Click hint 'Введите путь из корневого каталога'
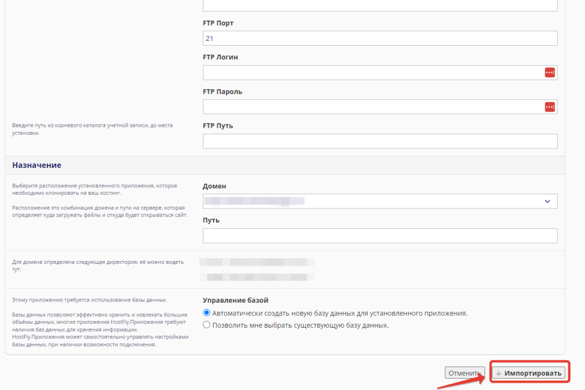 pyautogui.click(x=92, y=129)
